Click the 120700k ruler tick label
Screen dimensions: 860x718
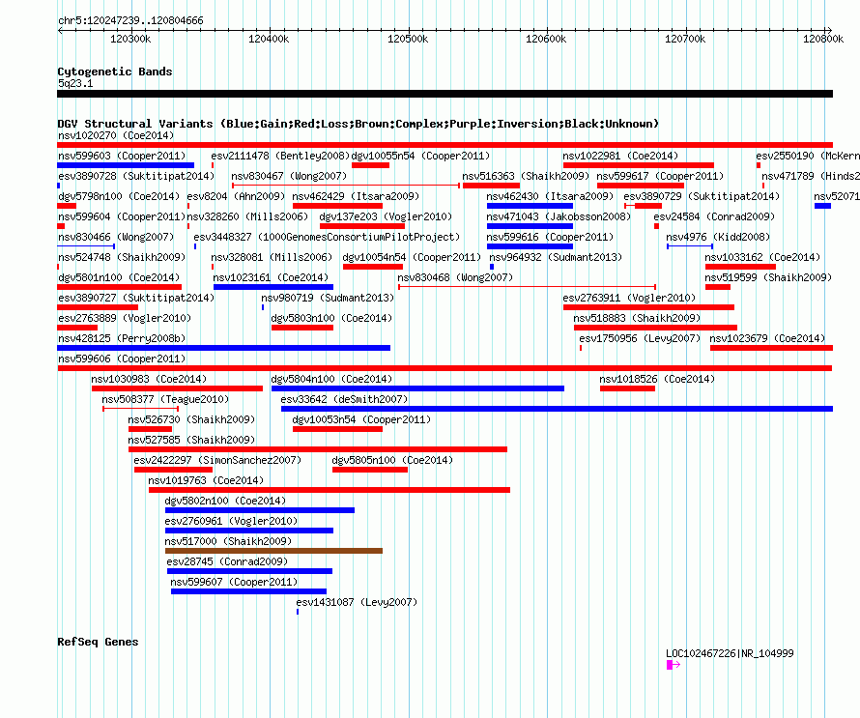(x=685, y=39)
